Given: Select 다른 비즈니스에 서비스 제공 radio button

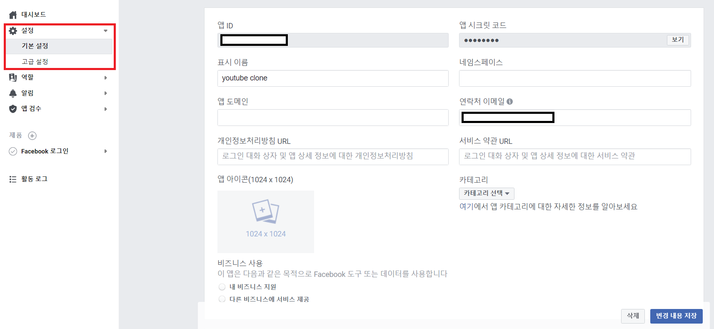Looking at the screenshot, I should (x=222, y=299).
